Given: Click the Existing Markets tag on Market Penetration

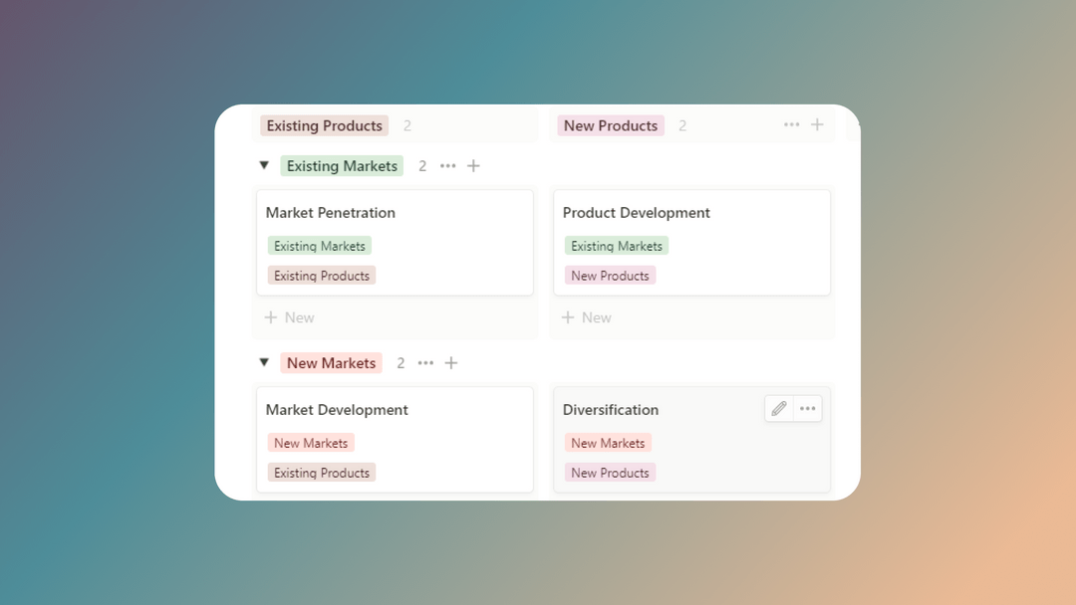Looking at the screenshot, I should click(319, 245).
